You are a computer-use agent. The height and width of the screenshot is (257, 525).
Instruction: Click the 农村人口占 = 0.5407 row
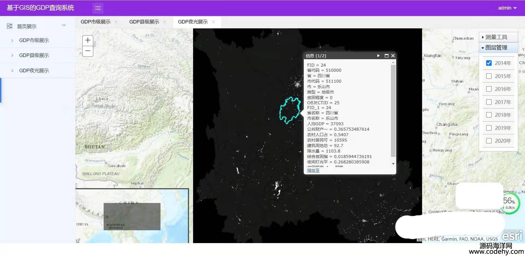pos(328,135)
